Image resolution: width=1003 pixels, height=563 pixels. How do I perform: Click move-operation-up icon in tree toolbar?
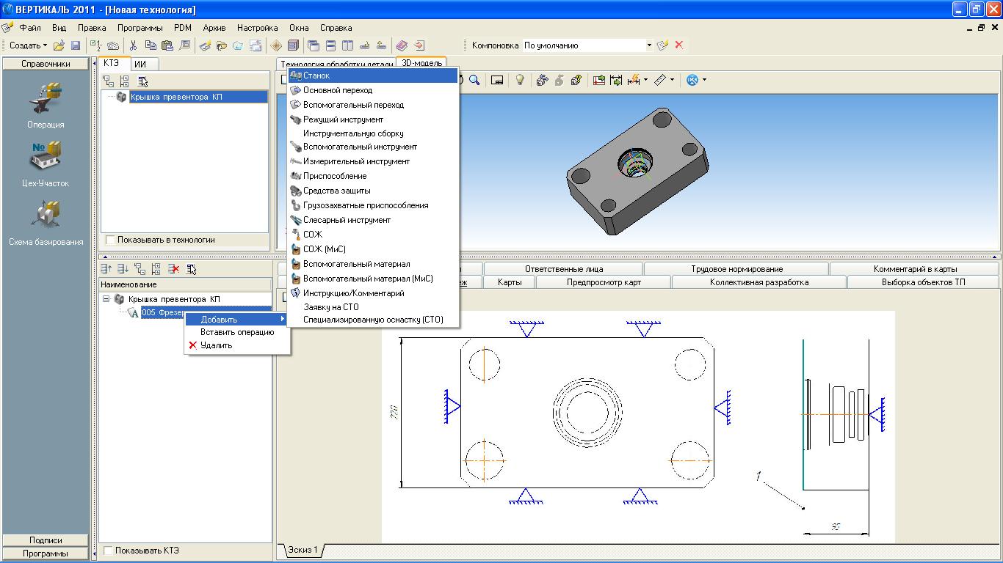[x=107, y=269]
